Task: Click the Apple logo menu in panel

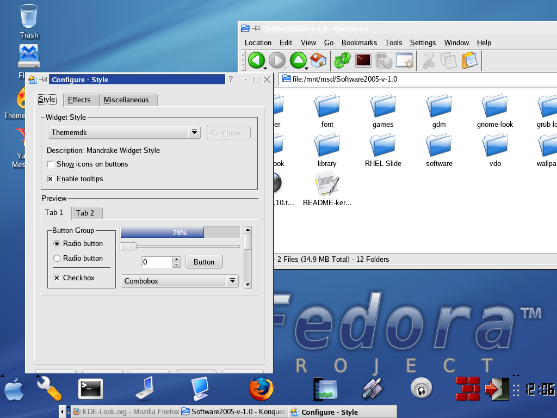Action: tap(14, 390)
